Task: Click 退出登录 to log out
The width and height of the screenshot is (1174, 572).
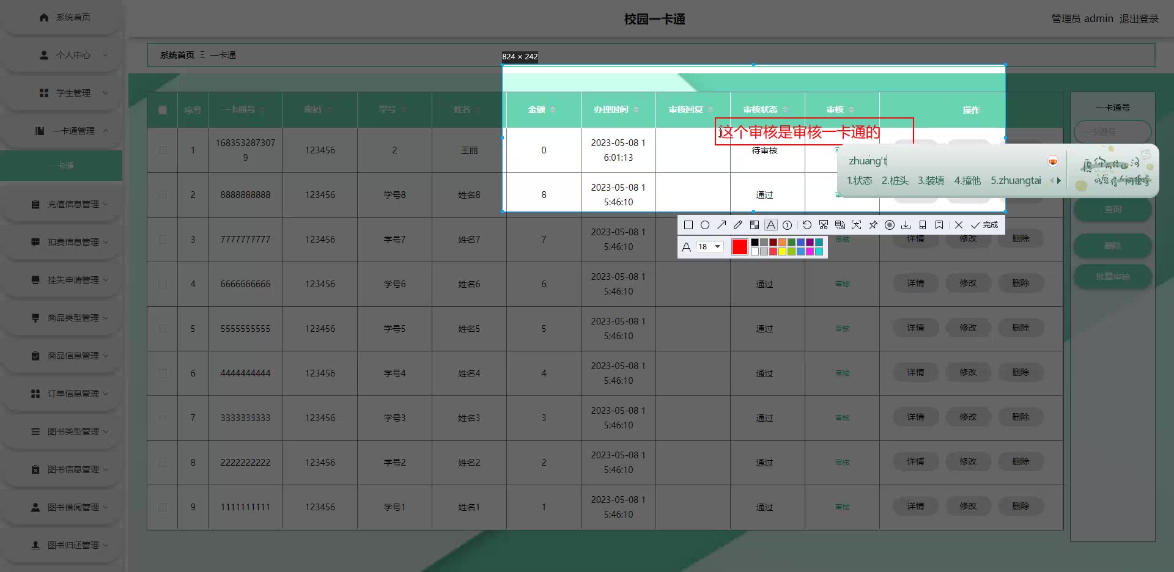Action: click(x=1139, y=18)
